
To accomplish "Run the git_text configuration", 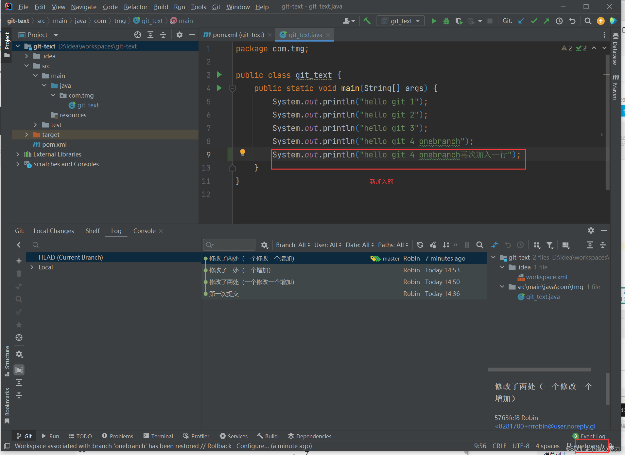I will [434, 21].
